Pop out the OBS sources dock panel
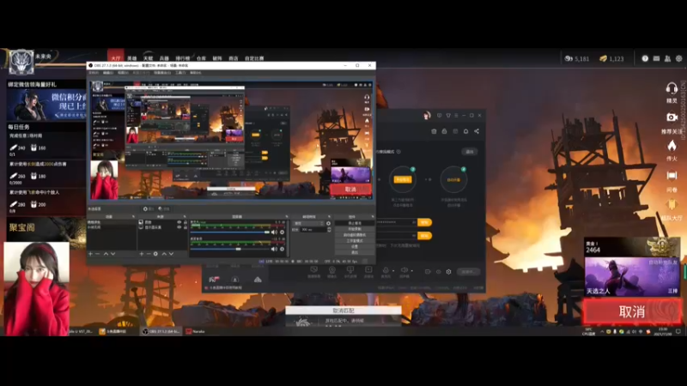The height and width of the screenshot is (386, 687). (185, 217)
